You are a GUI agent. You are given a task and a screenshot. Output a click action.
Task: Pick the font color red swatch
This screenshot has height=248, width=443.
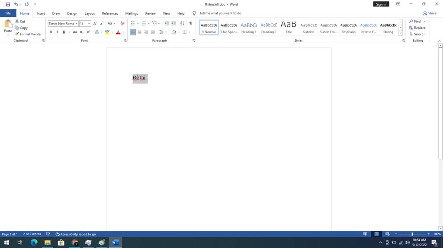[x=118, y=32]
